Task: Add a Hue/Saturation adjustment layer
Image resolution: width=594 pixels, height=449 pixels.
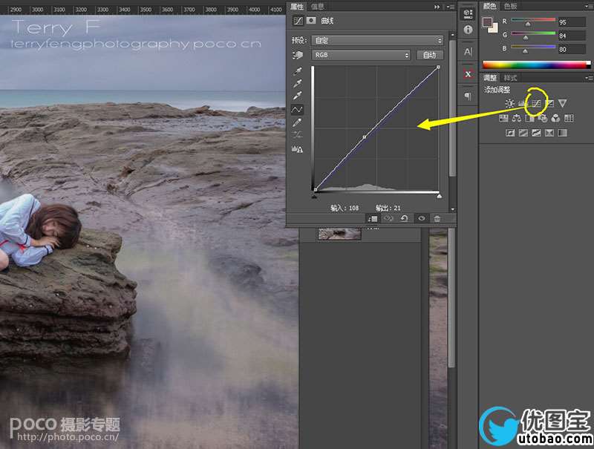Action: coord(503,118)
